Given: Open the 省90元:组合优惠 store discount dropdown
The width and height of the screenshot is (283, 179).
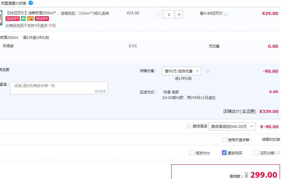Looking at the screenshot, I should (182, 71).
